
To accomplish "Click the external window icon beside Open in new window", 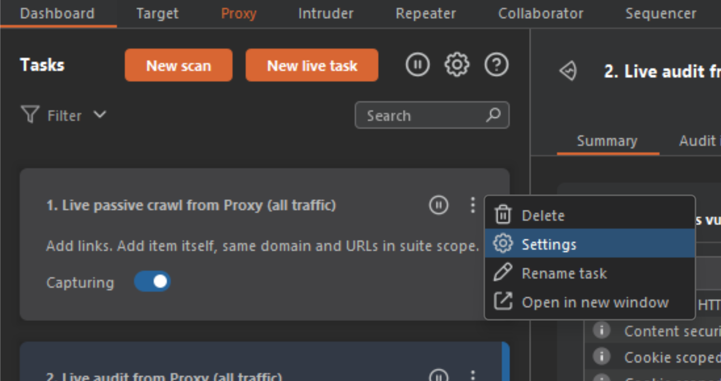I will (503, 302).
